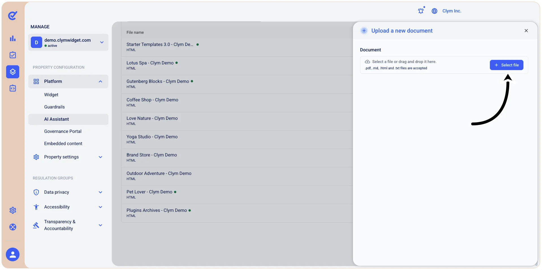Expand the Accessibility chevron
The image size is (542, 270).
[x=100, y=207]
